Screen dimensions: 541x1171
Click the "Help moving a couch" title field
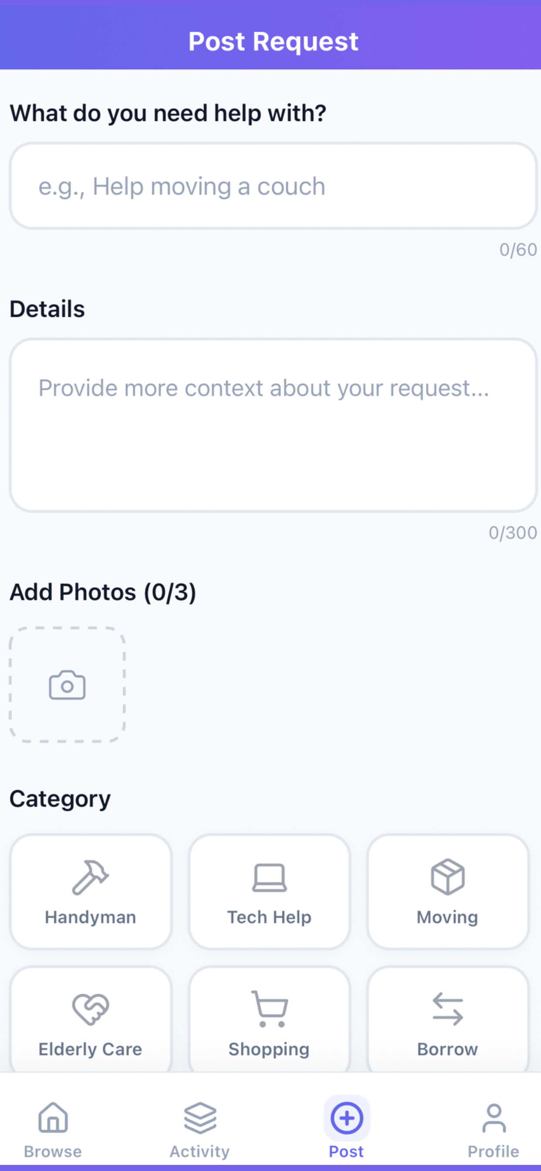coord(273,186)
